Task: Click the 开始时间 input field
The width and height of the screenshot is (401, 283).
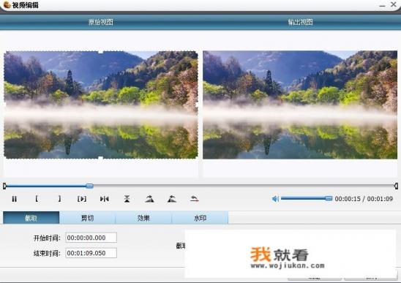Action: 91,238
